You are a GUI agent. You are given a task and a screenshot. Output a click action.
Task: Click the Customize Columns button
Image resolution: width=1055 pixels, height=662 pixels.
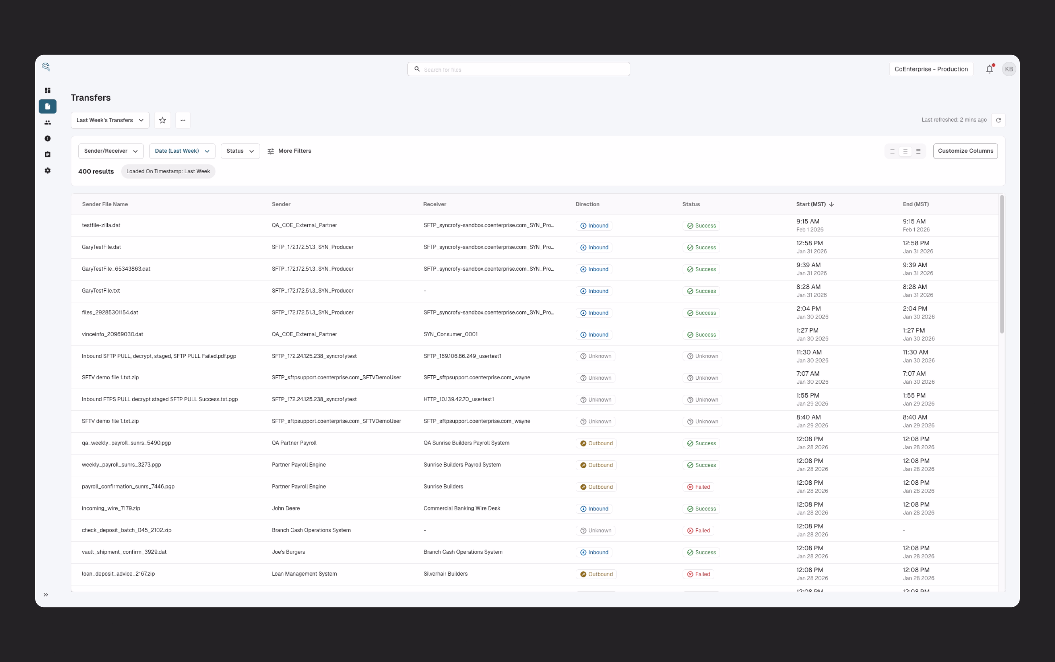[x=965, y=150]
